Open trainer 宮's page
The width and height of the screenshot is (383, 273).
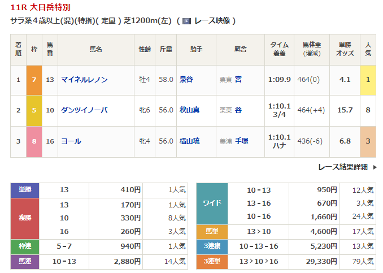pos(238,80)
